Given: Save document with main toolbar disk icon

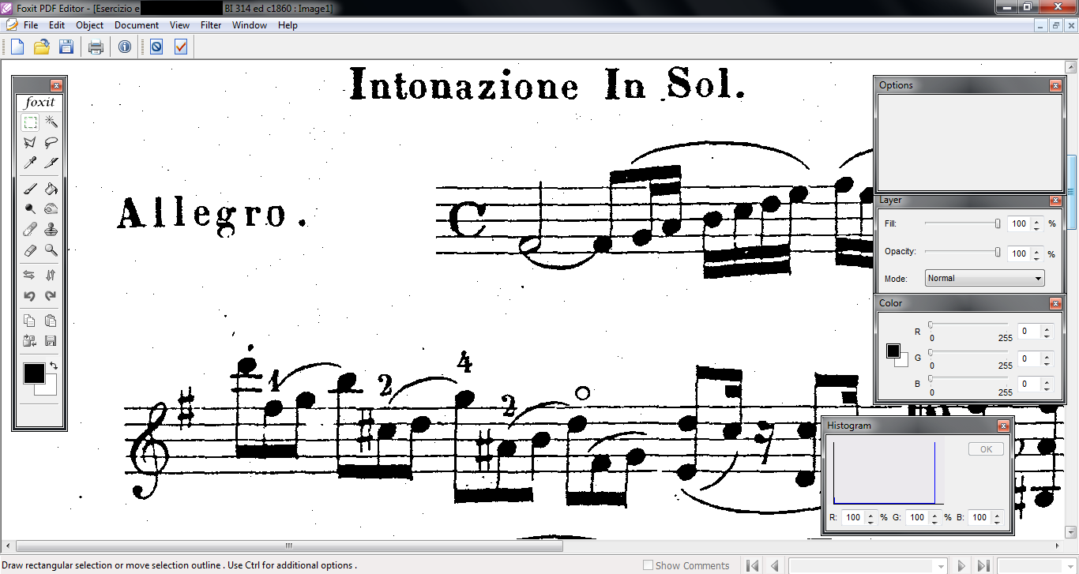Looking at the screenshot, I should (x=66, y=47).
